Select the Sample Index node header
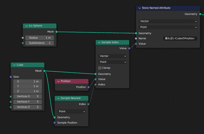 coord(113,42)
